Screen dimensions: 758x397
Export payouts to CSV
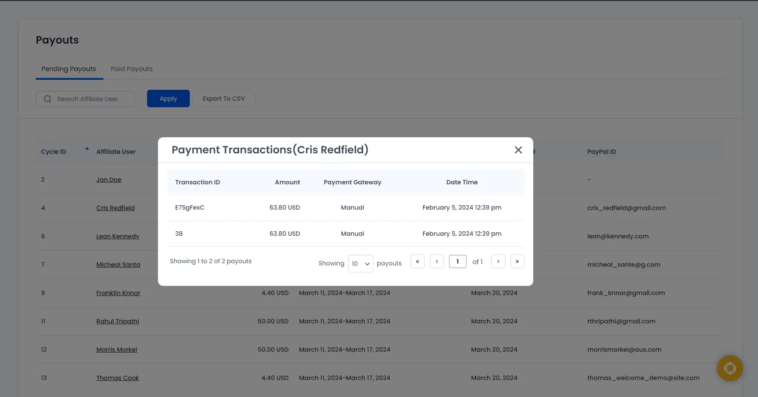point(224,98)
